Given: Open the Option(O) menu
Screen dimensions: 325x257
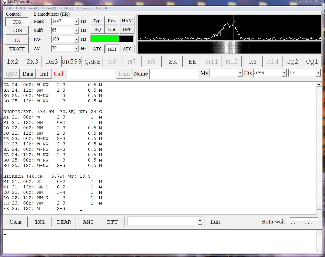Looking at the screenshot, I should pos(49,8).
